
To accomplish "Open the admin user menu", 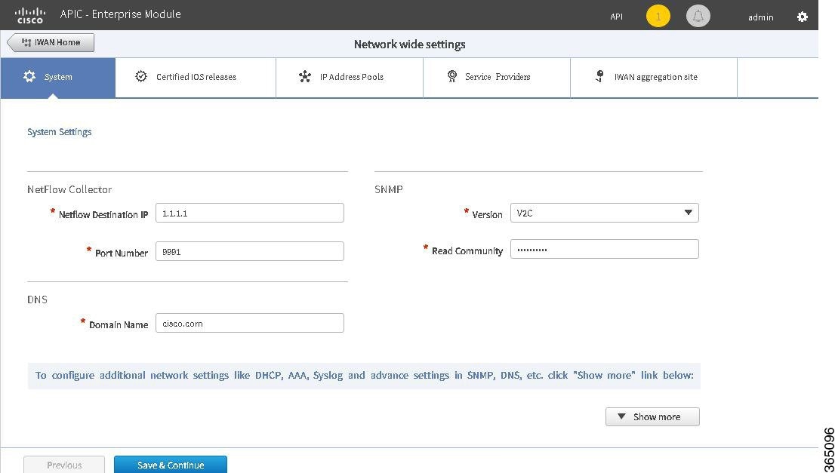I will click(760, 17).
